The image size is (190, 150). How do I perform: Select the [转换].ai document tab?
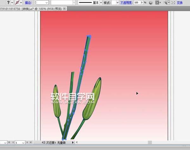click(31, 9)
